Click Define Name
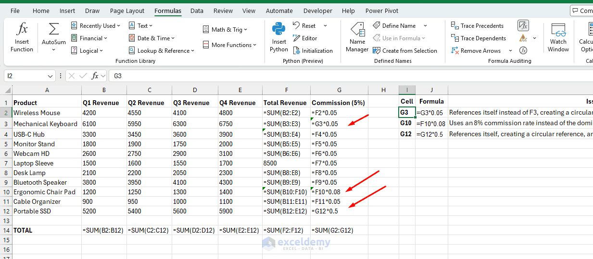 pos(394,26)
